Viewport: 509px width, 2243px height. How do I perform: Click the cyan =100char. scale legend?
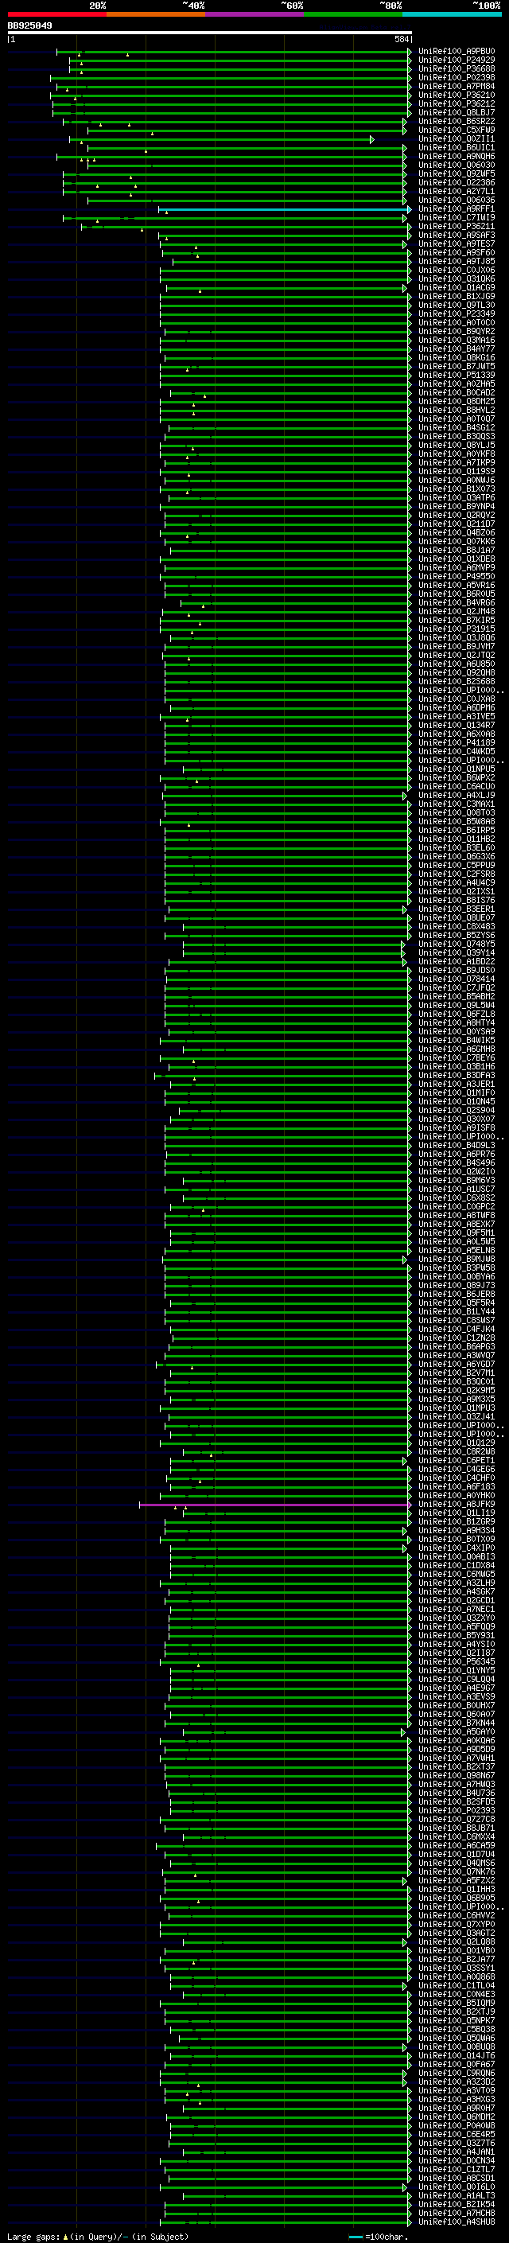coord(378,2236)
